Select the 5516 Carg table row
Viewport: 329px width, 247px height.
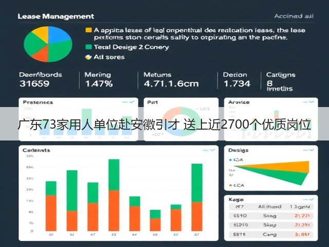[x=271, y=234]
